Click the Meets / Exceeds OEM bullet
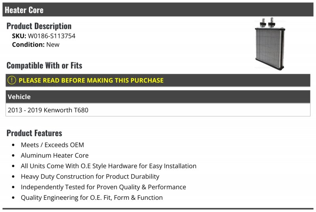The width and height of the screenshot is (316, 212). coord(53,145)
